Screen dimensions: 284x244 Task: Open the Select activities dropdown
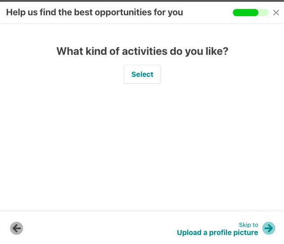click(142, 75)
